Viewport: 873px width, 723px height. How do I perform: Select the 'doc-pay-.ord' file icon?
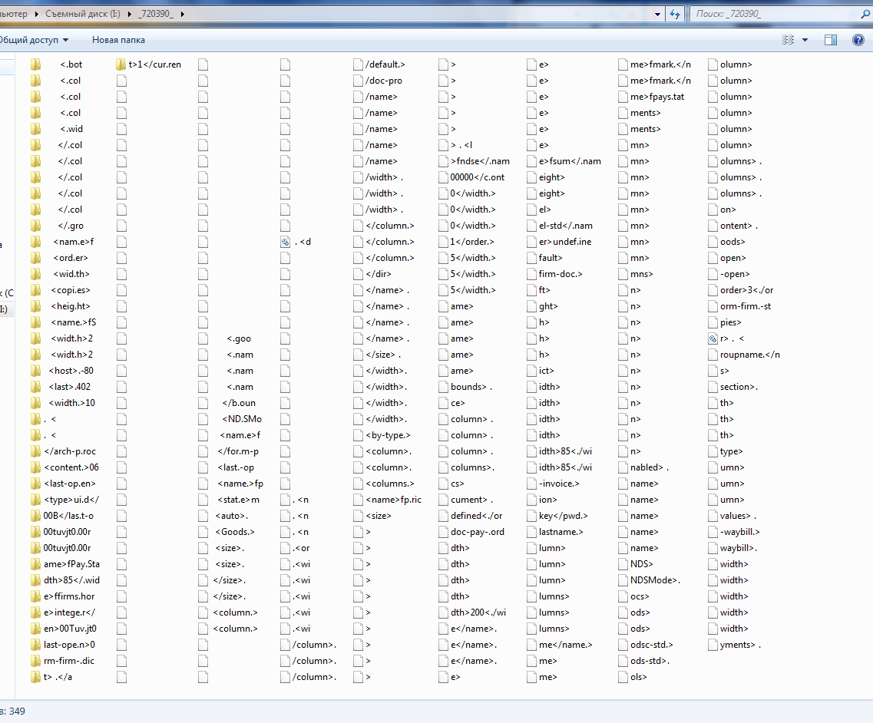(x=443, y=532)
